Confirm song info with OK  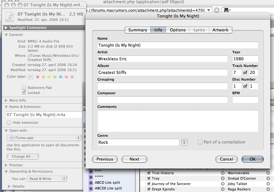click(252, 159)
